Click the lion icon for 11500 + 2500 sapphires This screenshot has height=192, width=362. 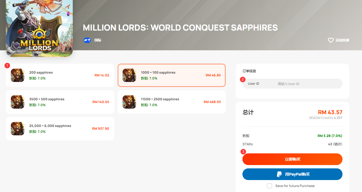[129, 102]
